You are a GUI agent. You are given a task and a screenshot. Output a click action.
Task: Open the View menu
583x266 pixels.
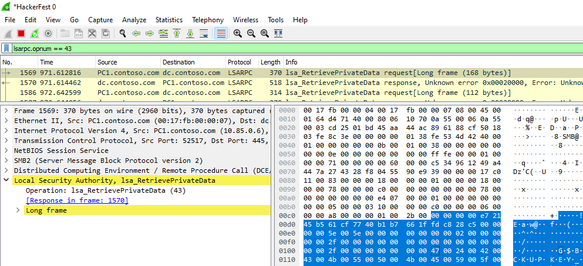coord(53,20)
